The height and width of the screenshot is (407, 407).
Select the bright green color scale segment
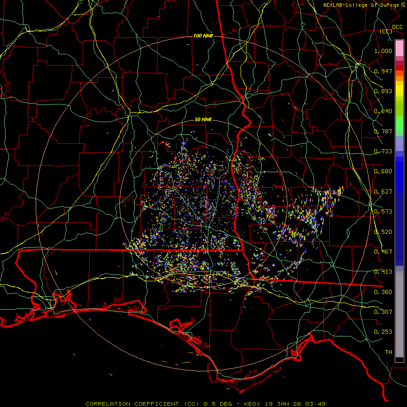point(399,123)
